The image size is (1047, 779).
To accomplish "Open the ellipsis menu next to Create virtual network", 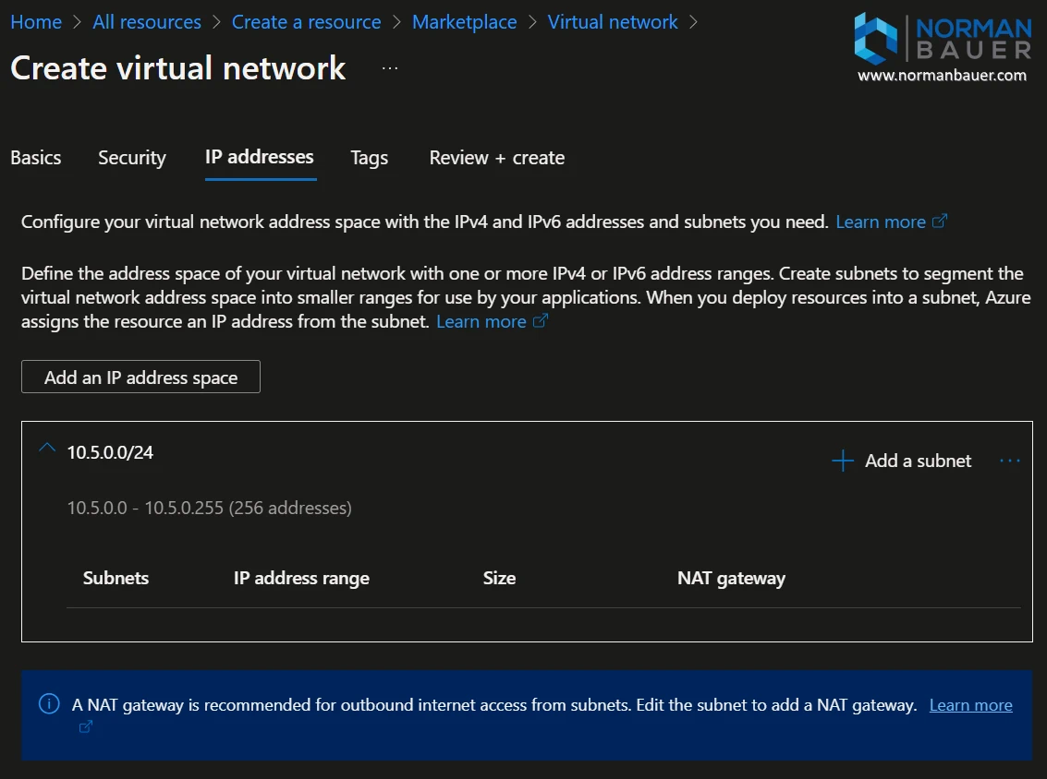I will pos(390,68).
